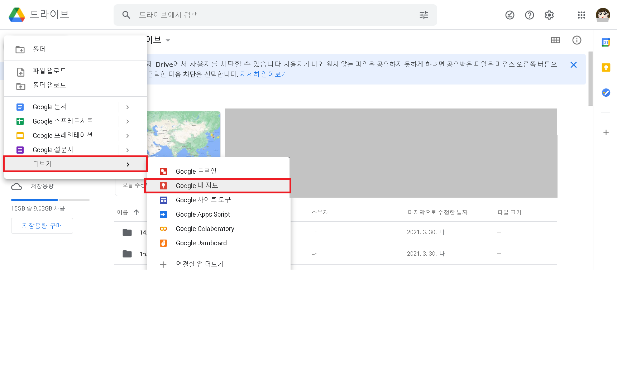The height and width of the screenshot is (386, 617).
Task: Click the folder upload icon
Action: point(21,86)
